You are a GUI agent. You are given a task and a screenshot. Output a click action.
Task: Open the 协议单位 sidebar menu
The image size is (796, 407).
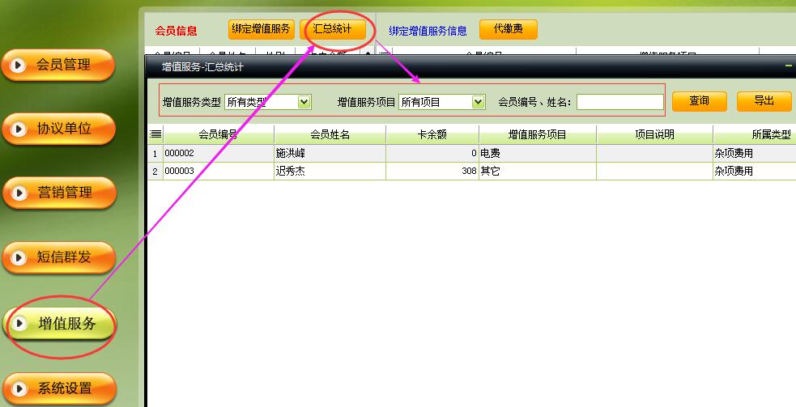[x=57, y=129]
